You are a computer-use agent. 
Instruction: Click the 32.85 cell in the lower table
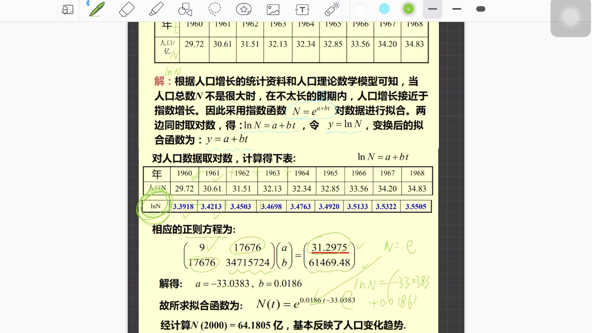coord(330,189)
